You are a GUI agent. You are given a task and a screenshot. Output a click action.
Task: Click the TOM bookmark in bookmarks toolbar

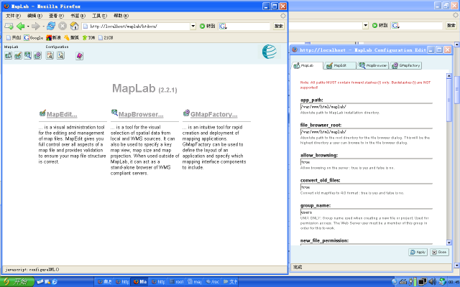coord(88,37)
